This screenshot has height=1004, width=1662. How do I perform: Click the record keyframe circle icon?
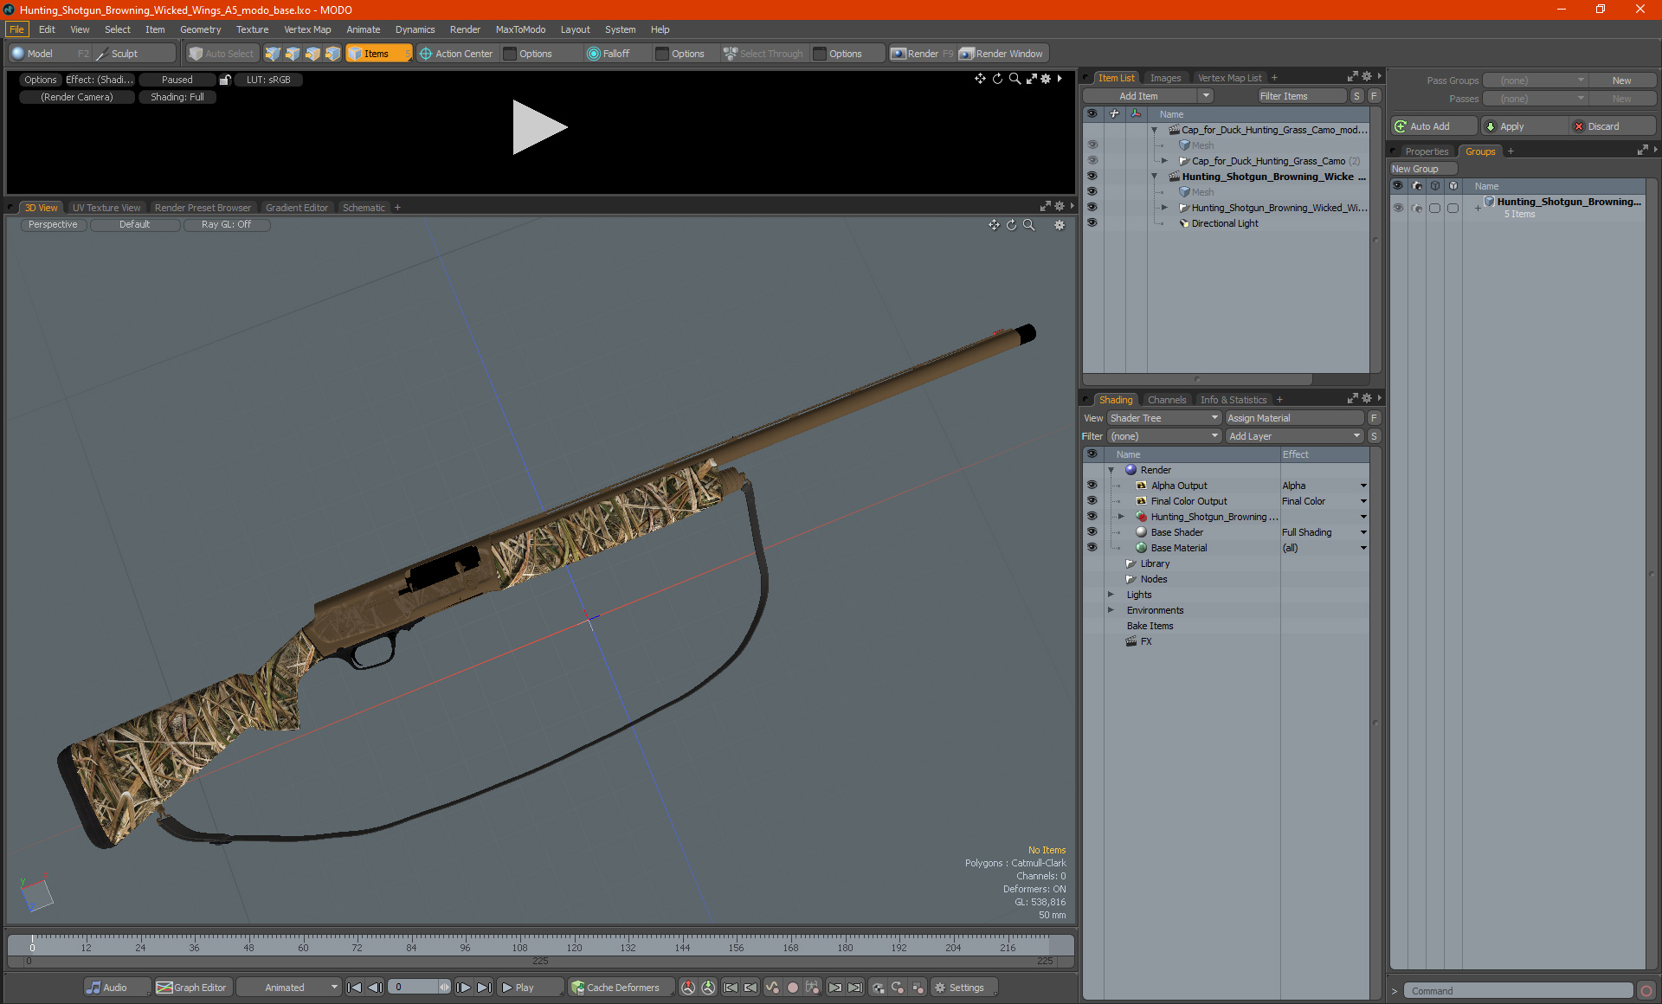[x=792, y=988]
